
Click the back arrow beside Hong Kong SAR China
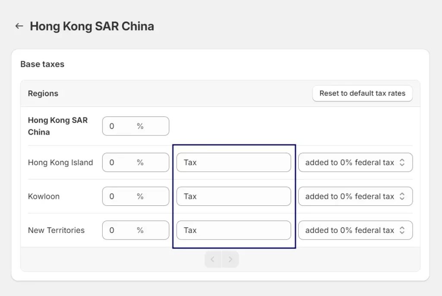19,26
